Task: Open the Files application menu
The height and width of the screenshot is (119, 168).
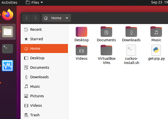Action: (34, 2)
